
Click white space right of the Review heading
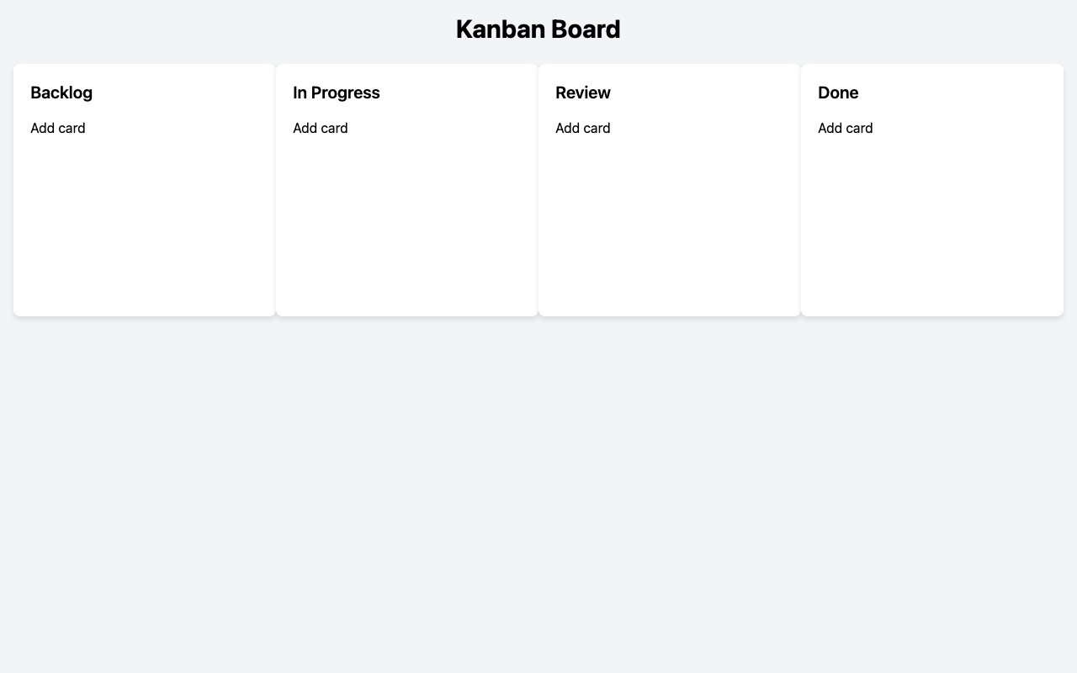[x=707, y=93]
